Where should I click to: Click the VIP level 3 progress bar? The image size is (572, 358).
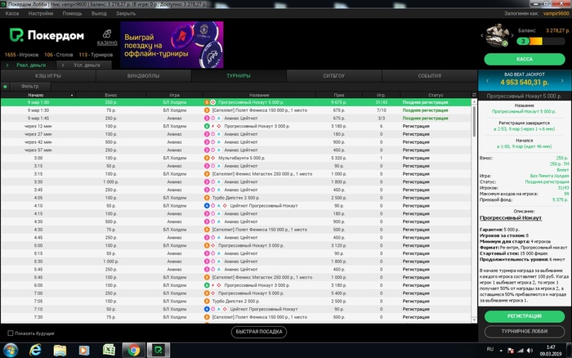[541, 41]
